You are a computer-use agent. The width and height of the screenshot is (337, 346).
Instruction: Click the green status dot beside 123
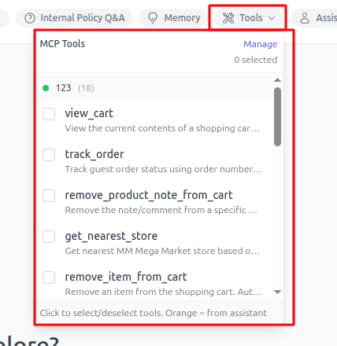(x=46, y=88)
